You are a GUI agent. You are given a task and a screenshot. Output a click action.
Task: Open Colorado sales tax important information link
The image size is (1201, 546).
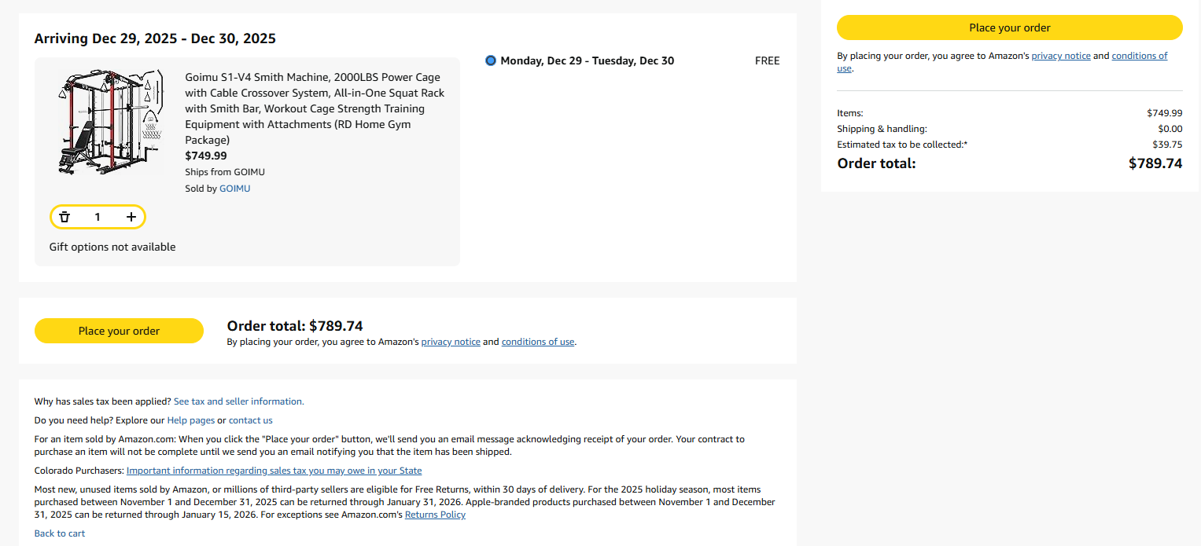point(274,471)
